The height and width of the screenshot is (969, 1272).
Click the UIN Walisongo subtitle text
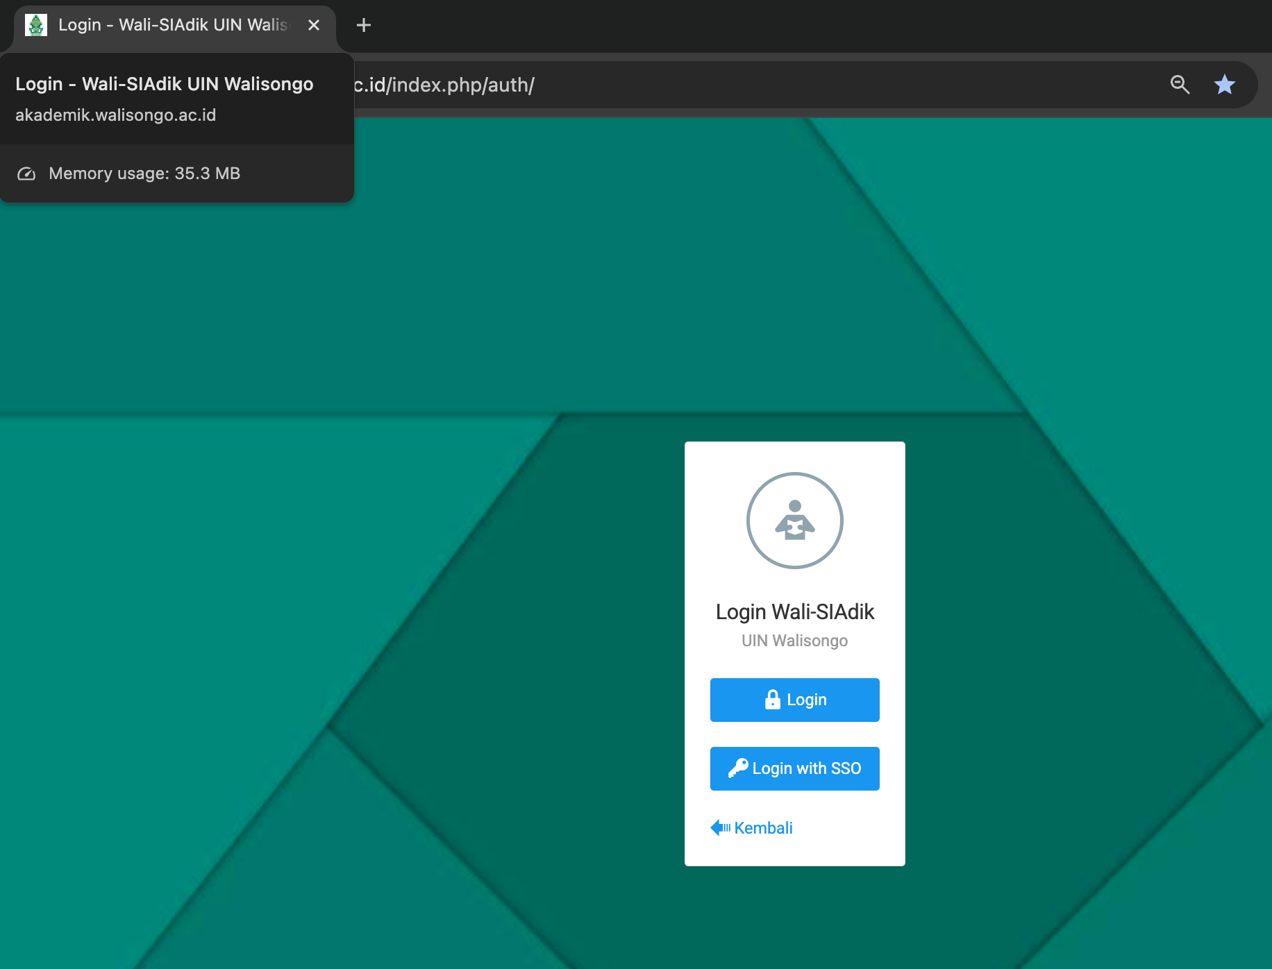(794, 641)
